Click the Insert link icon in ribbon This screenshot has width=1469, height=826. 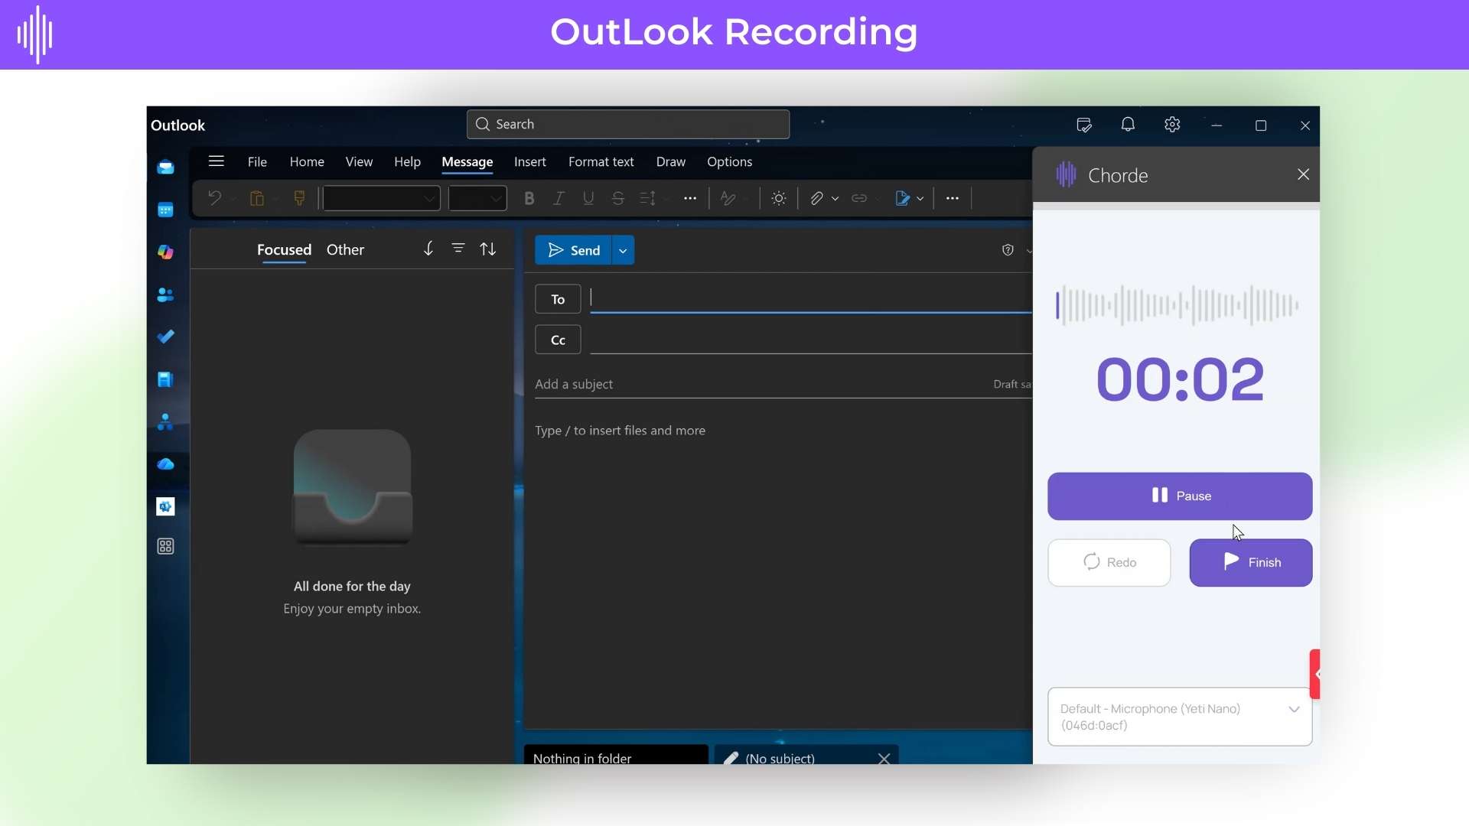[x=858, y=198]
